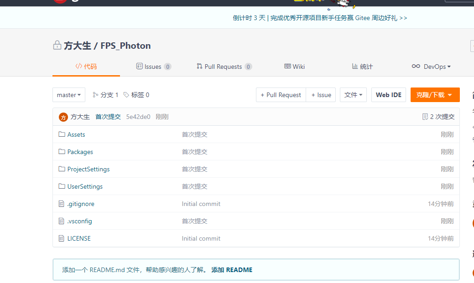Open the 统计 statistics tab

tap(362, 67)
